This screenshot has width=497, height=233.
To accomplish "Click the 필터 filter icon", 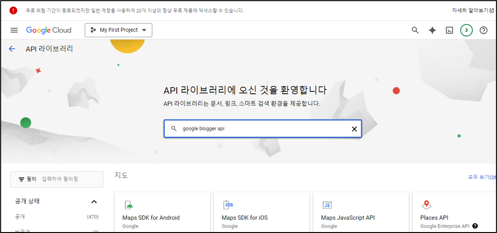I will tap(21, 179).
